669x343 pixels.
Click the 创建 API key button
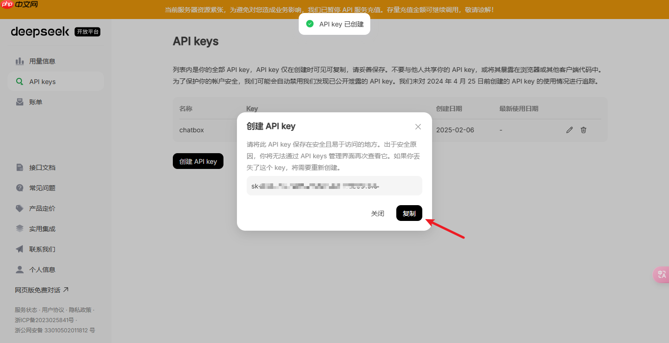point(198,161)
